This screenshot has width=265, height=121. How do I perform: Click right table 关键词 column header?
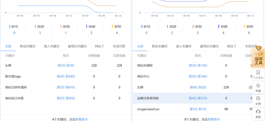tap(142, 56)
